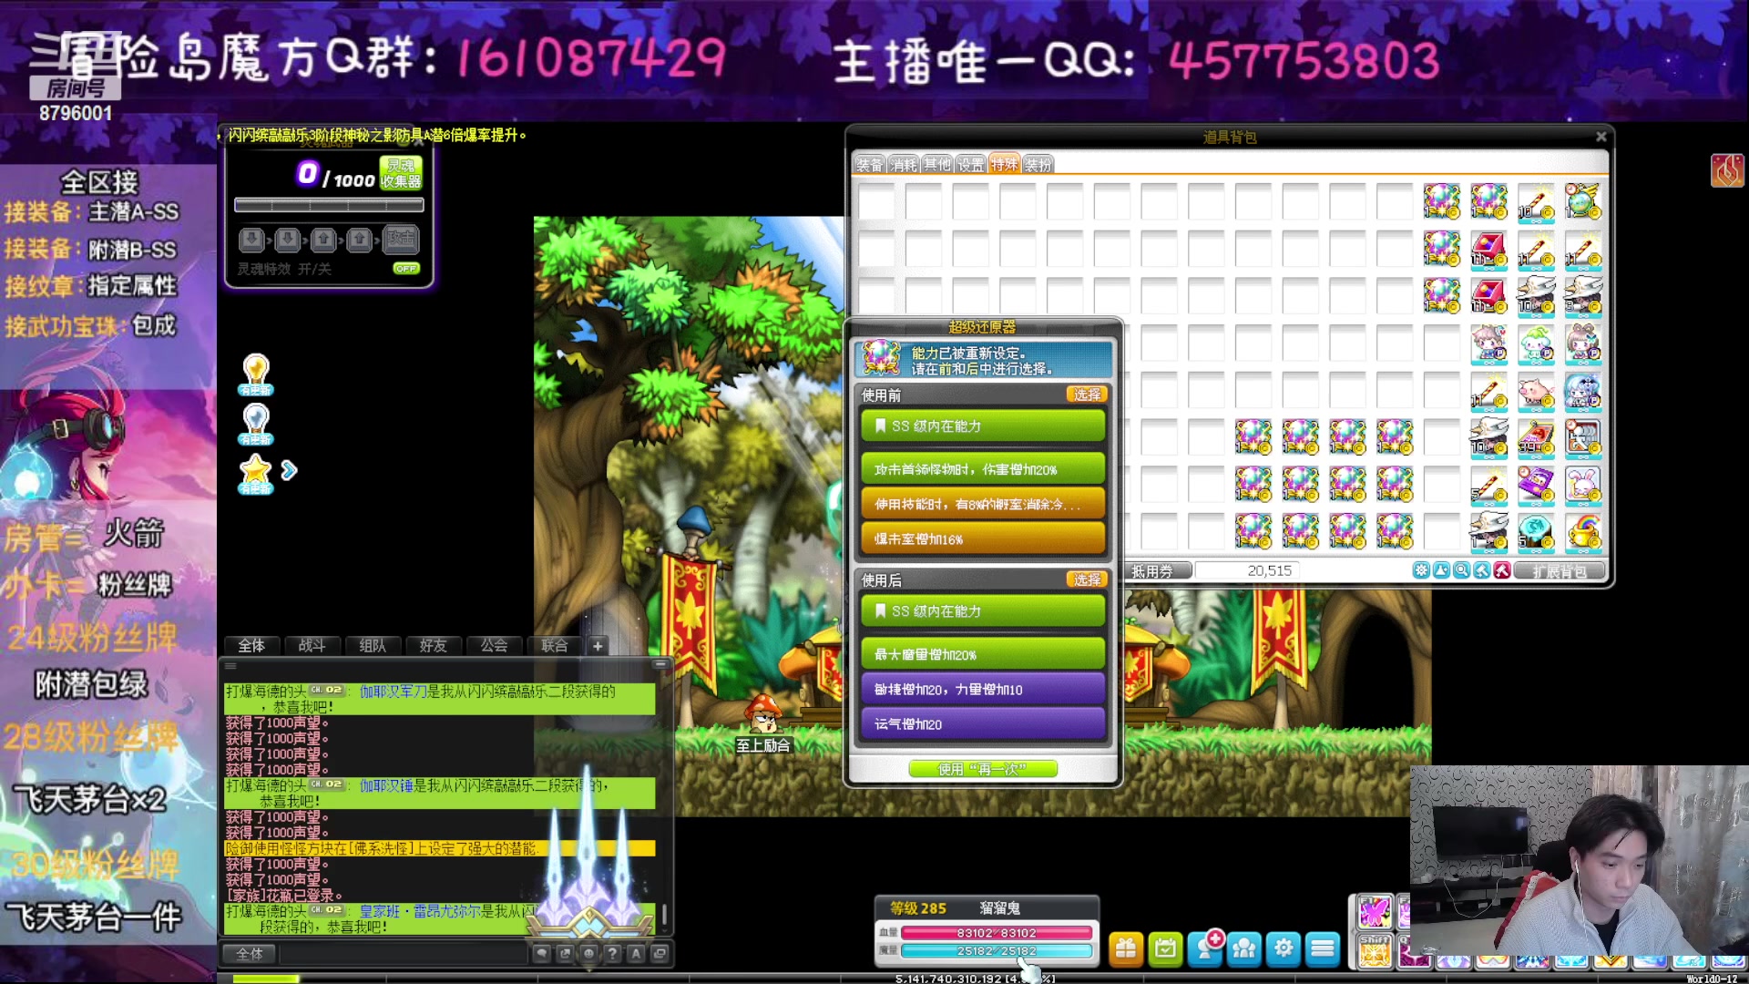The height and width of the screenshot is (984, 1749).
Task: Switch chat to the 公会 tab
Action: click(494, 646)
